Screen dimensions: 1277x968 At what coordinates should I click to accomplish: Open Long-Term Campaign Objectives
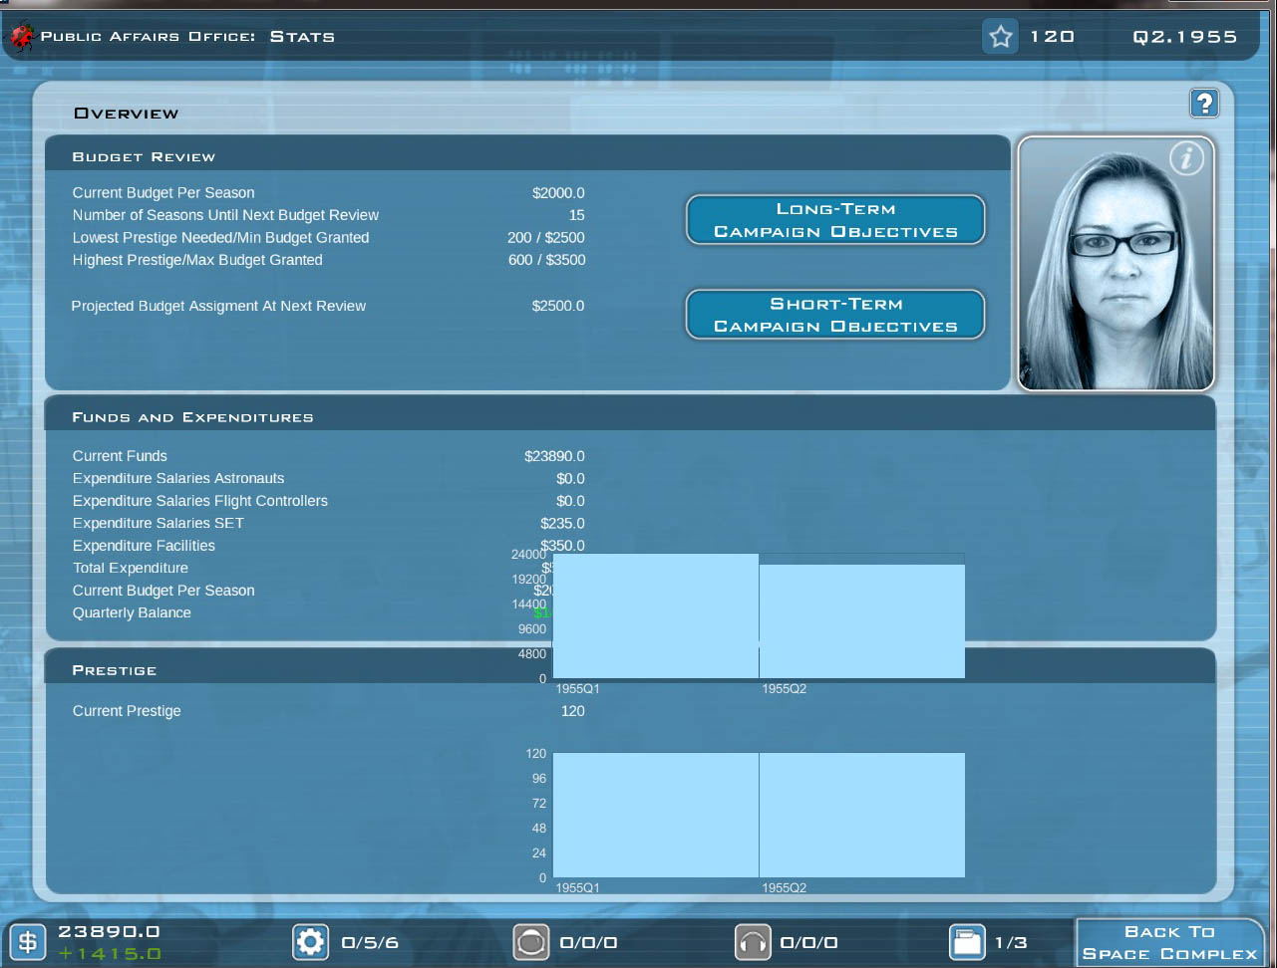(835, 220)
